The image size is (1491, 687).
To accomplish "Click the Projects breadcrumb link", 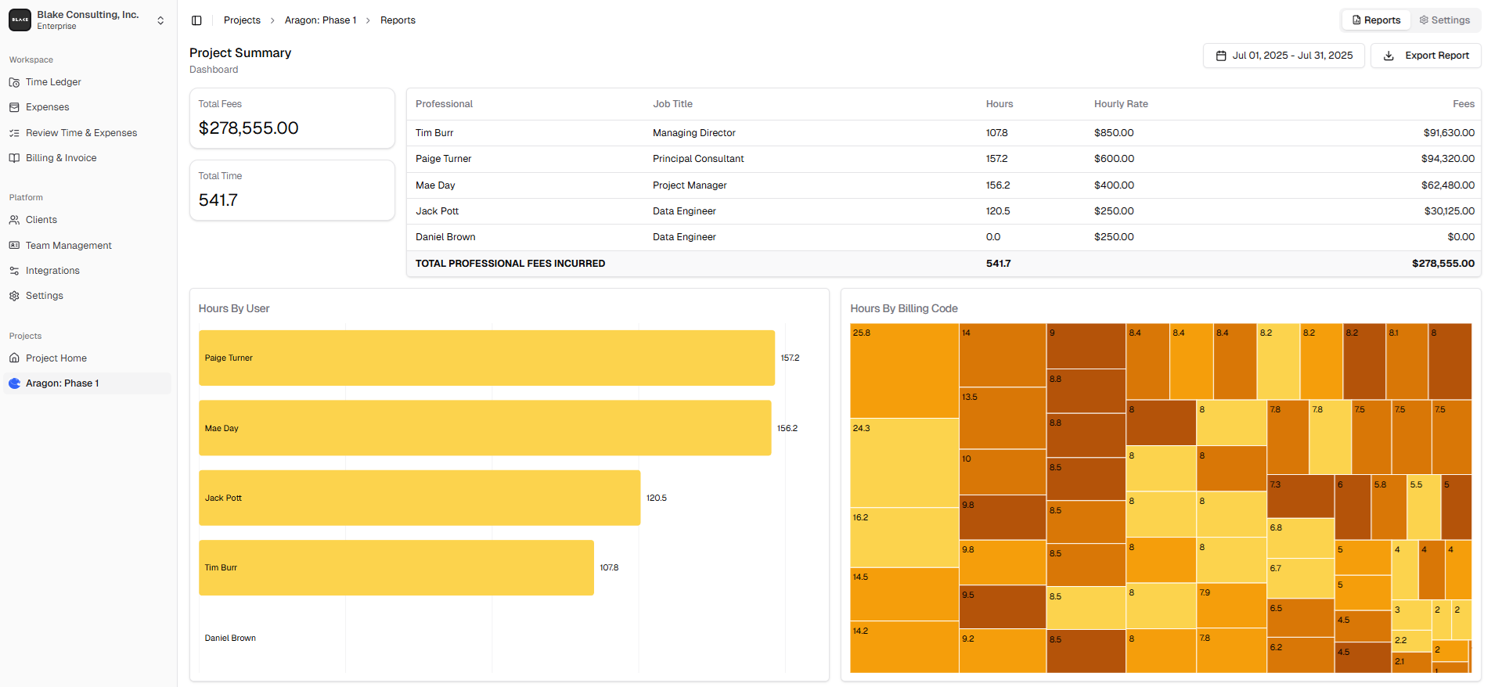I will click(x=242, y=20).
